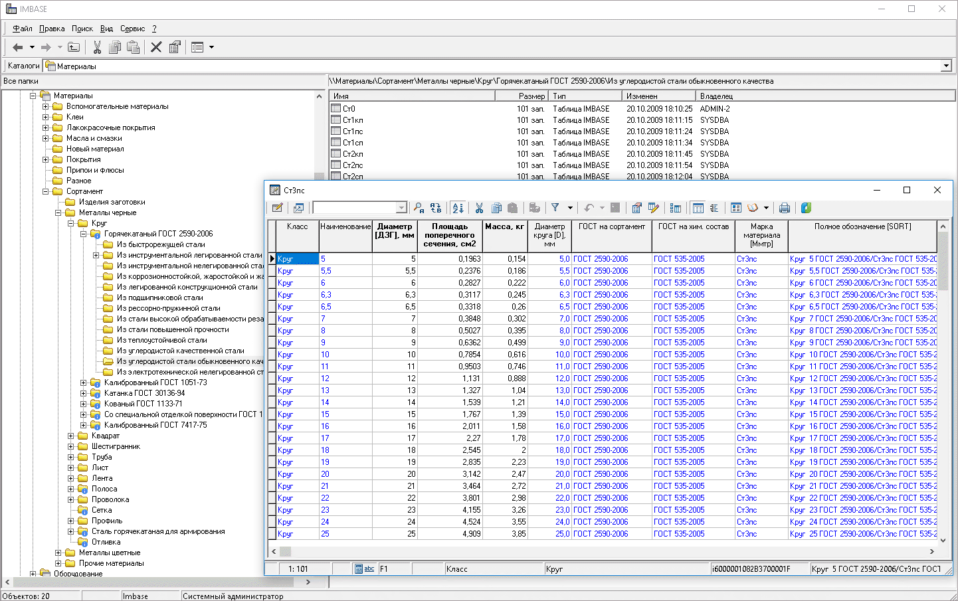Expand the Квадрат tree node
The width and height of the screenshot is (958, 601).
71,436
